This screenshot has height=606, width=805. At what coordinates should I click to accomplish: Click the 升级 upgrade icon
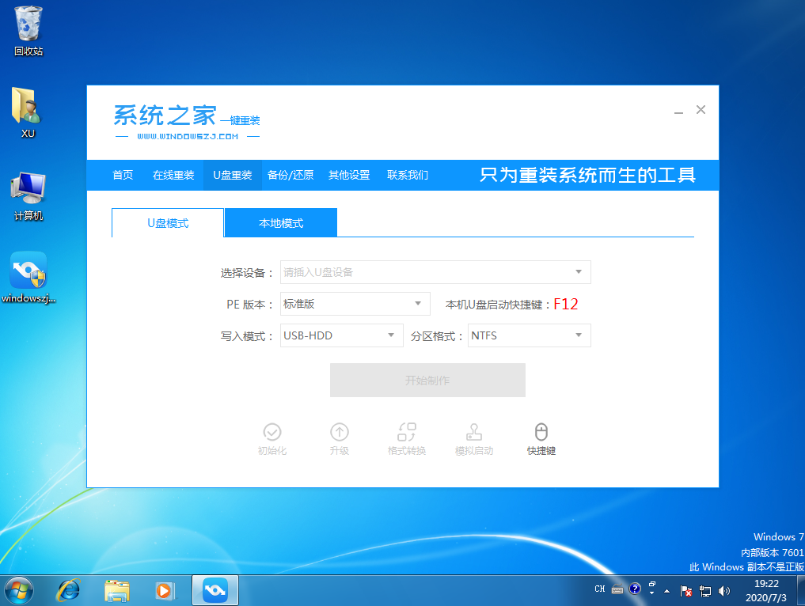click(x=340, y=439)
